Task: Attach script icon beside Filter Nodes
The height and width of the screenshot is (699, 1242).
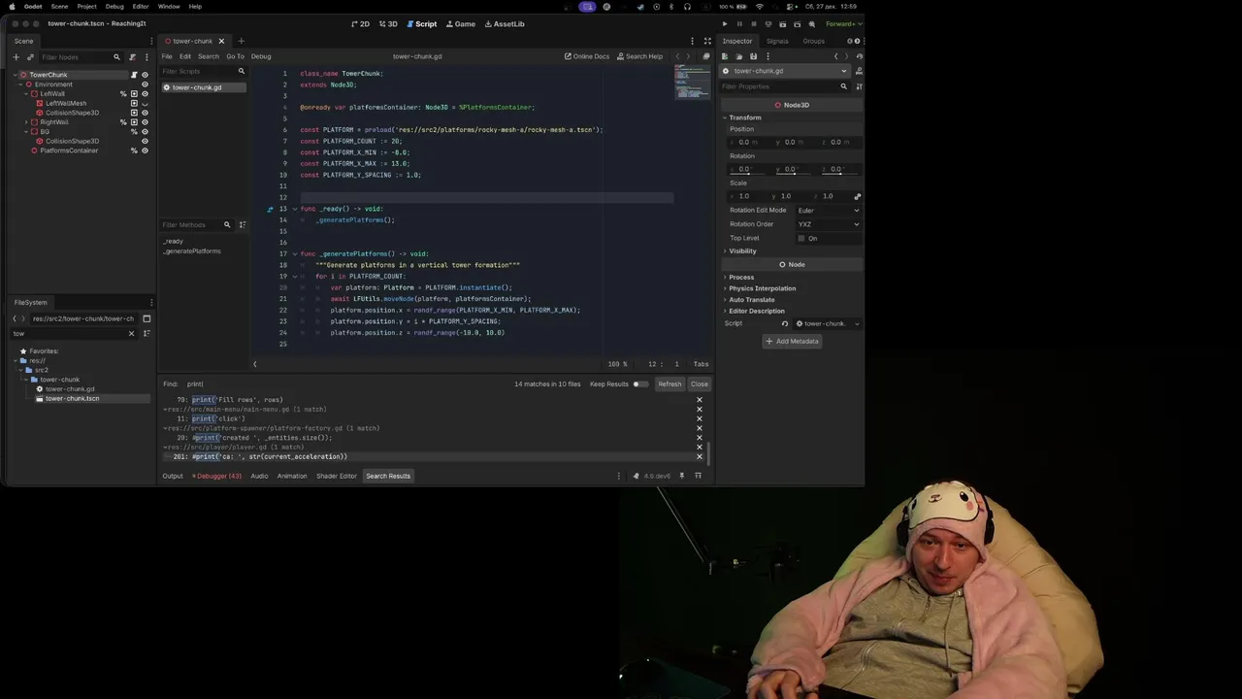Action: tap(133, 57)
